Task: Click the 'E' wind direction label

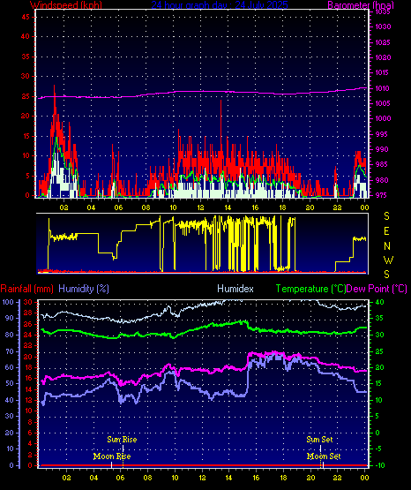Action: click(x=386, y=231)
